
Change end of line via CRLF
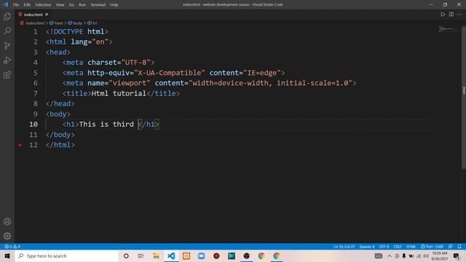point(398,247)
